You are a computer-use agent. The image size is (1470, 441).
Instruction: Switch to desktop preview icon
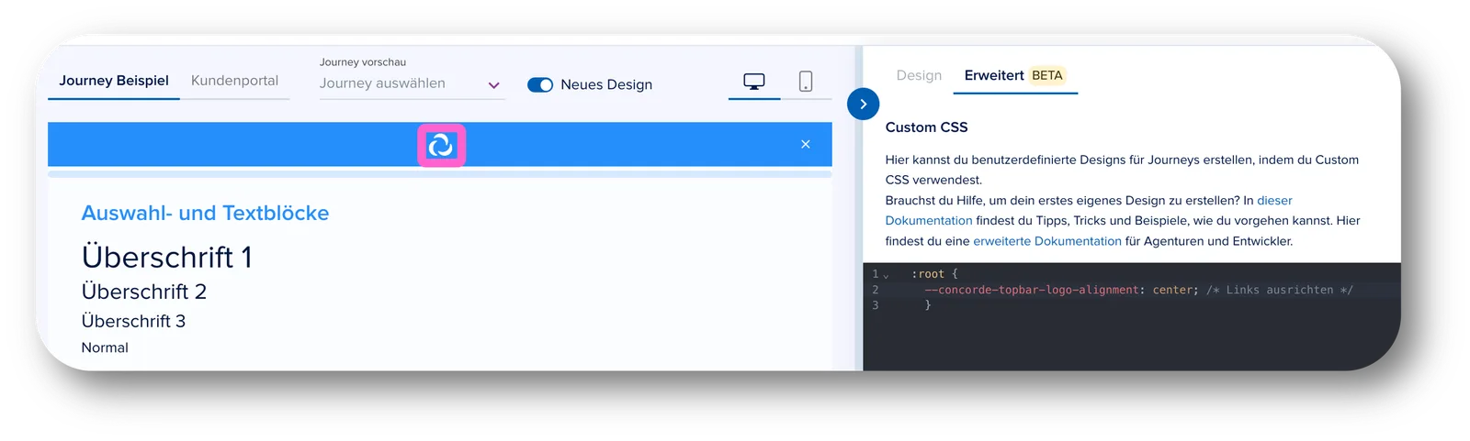(x=753, y=82)
